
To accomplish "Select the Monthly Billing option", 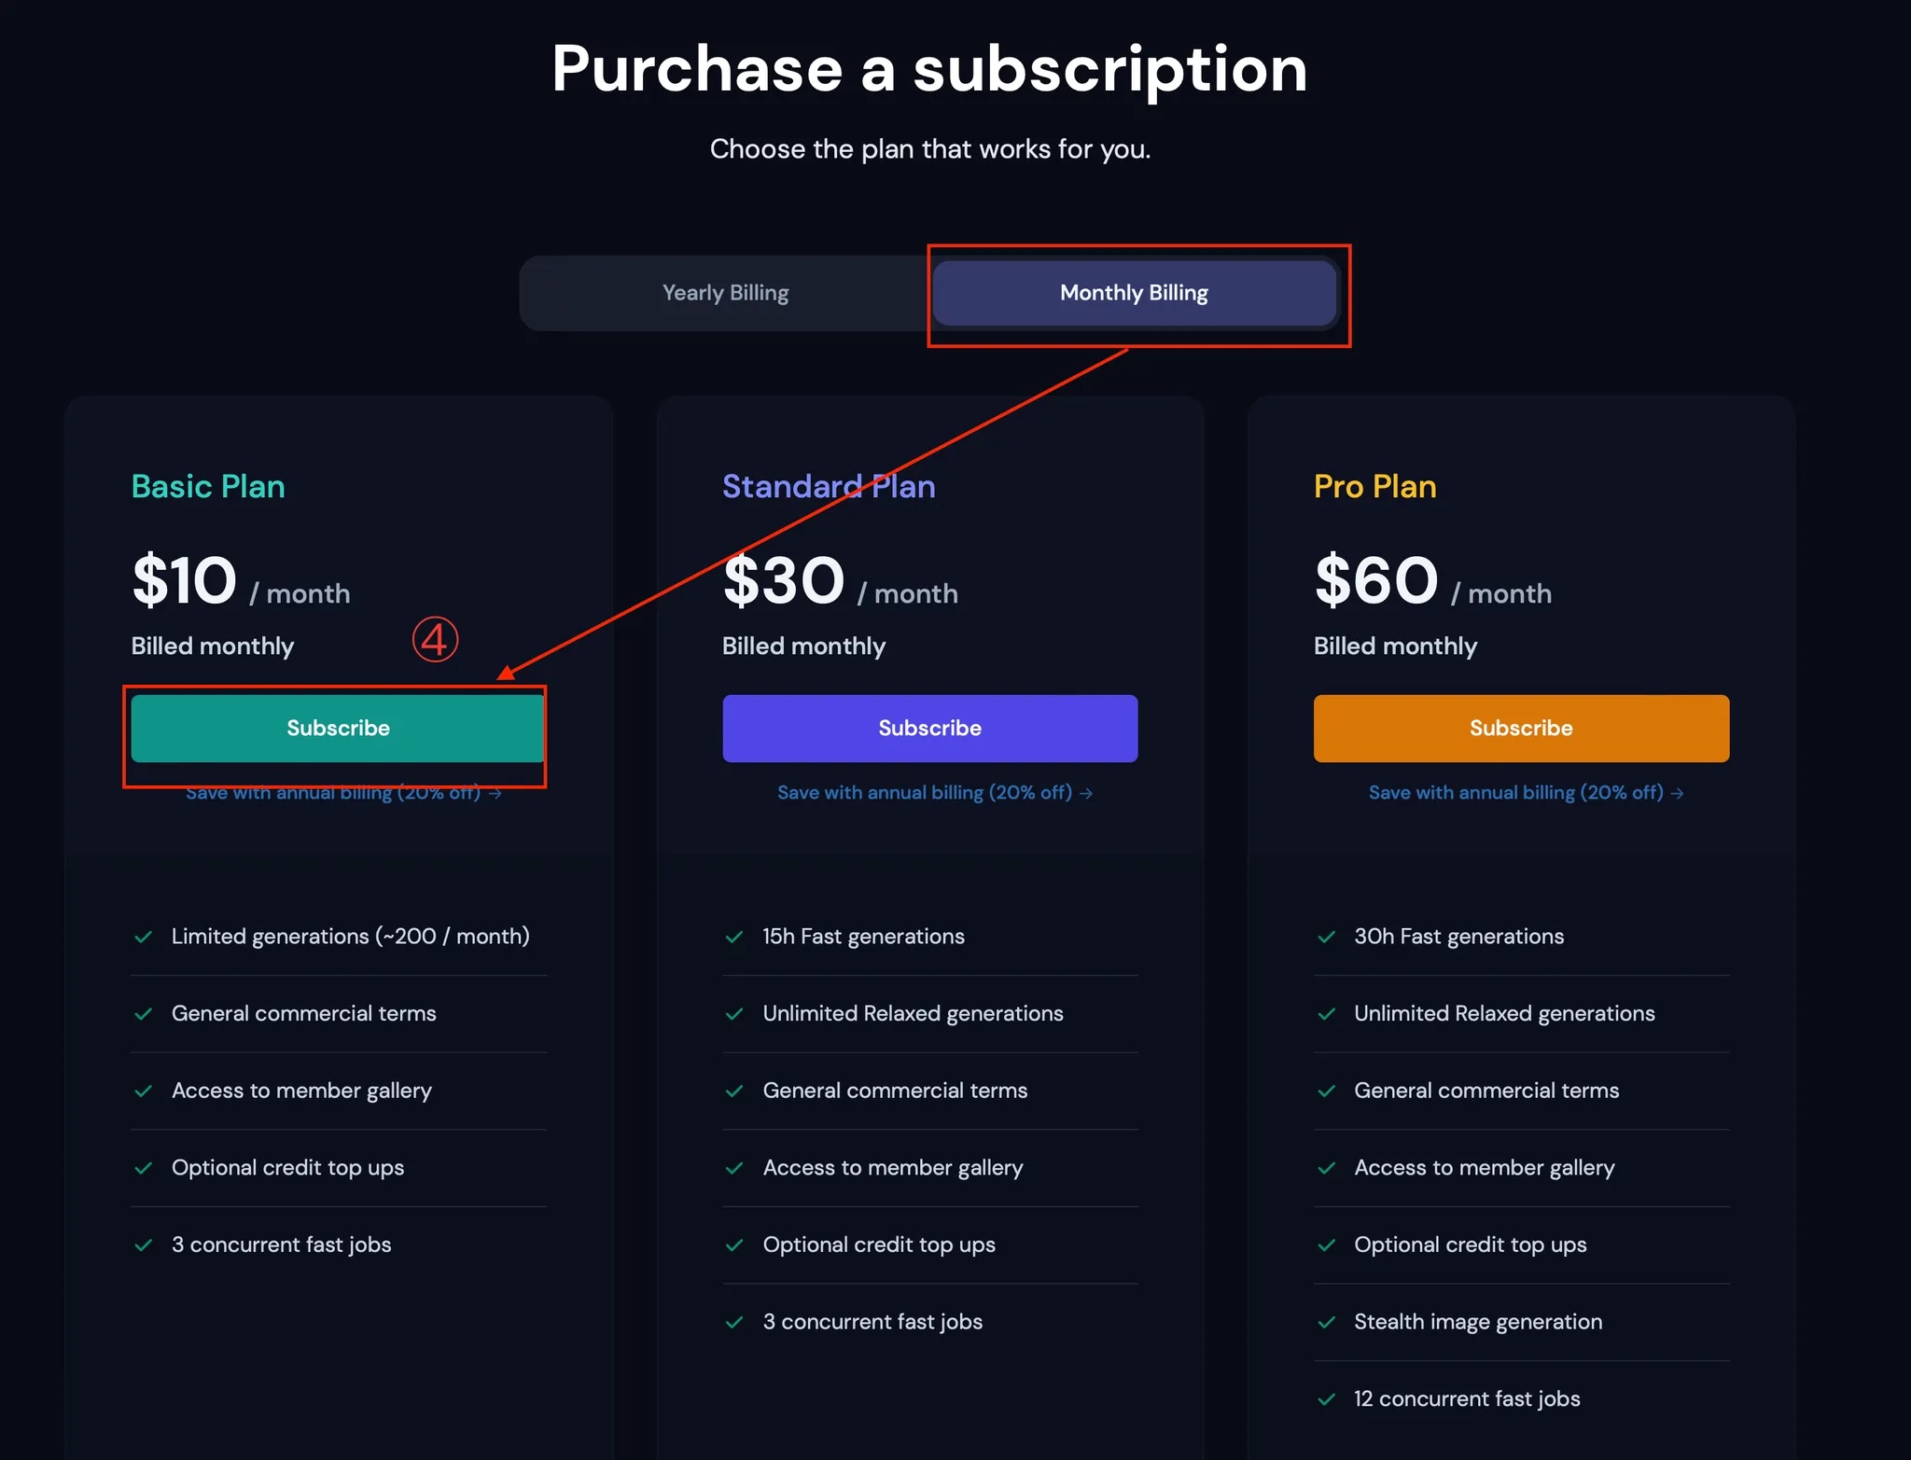I will click(1134, 293).
